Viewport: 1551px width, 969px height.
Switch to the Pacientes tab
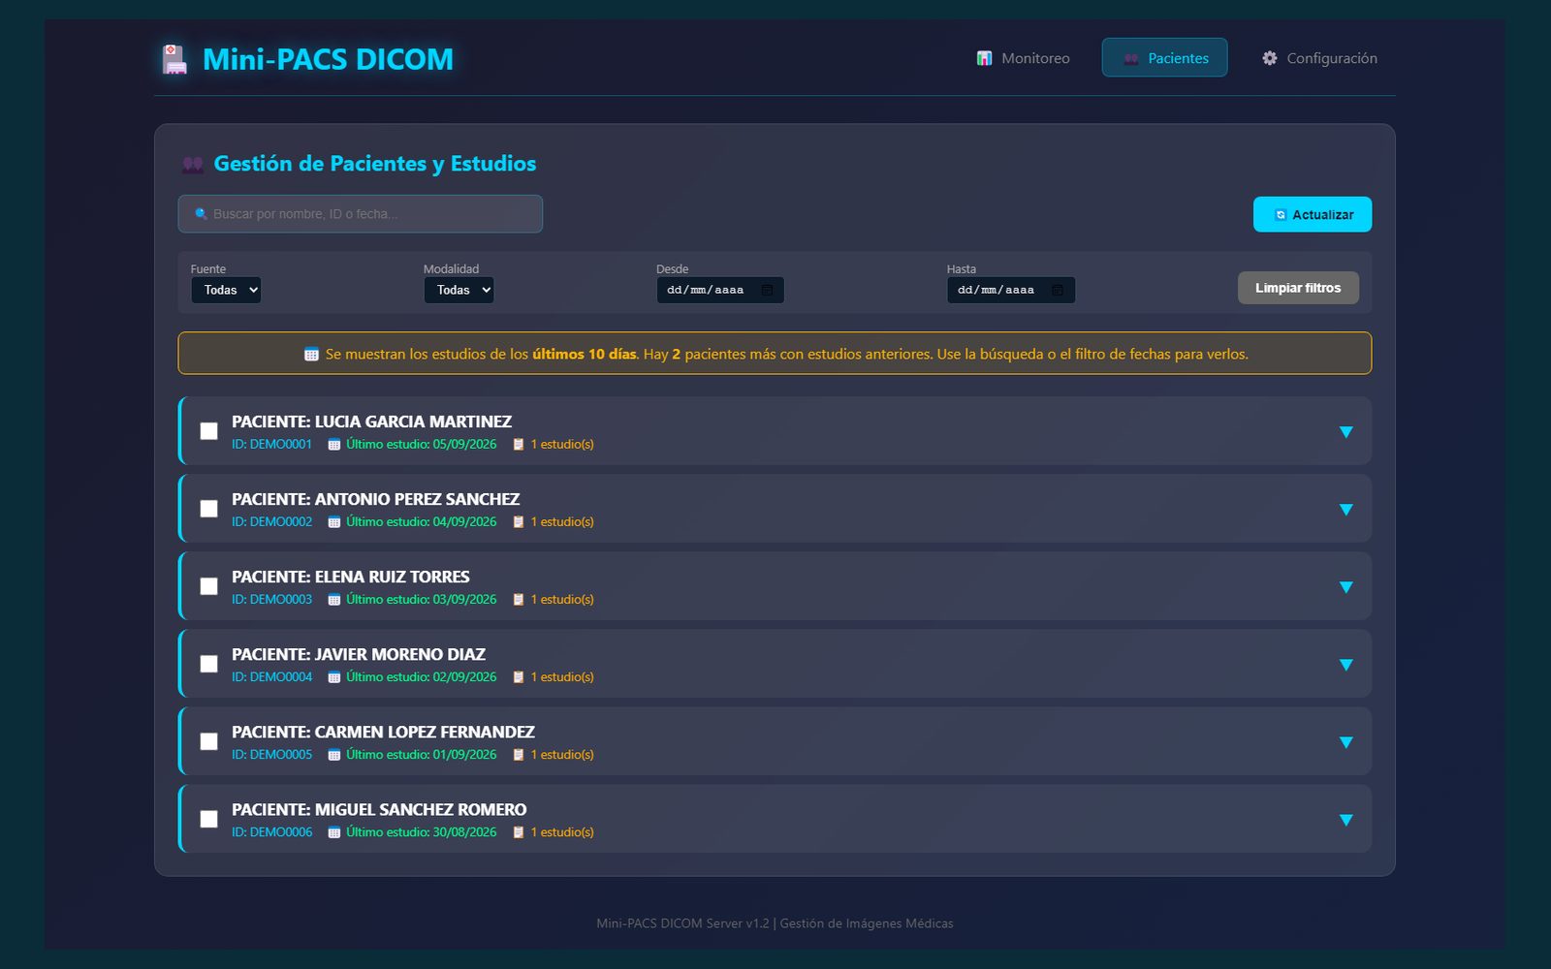click(1164, 58)
